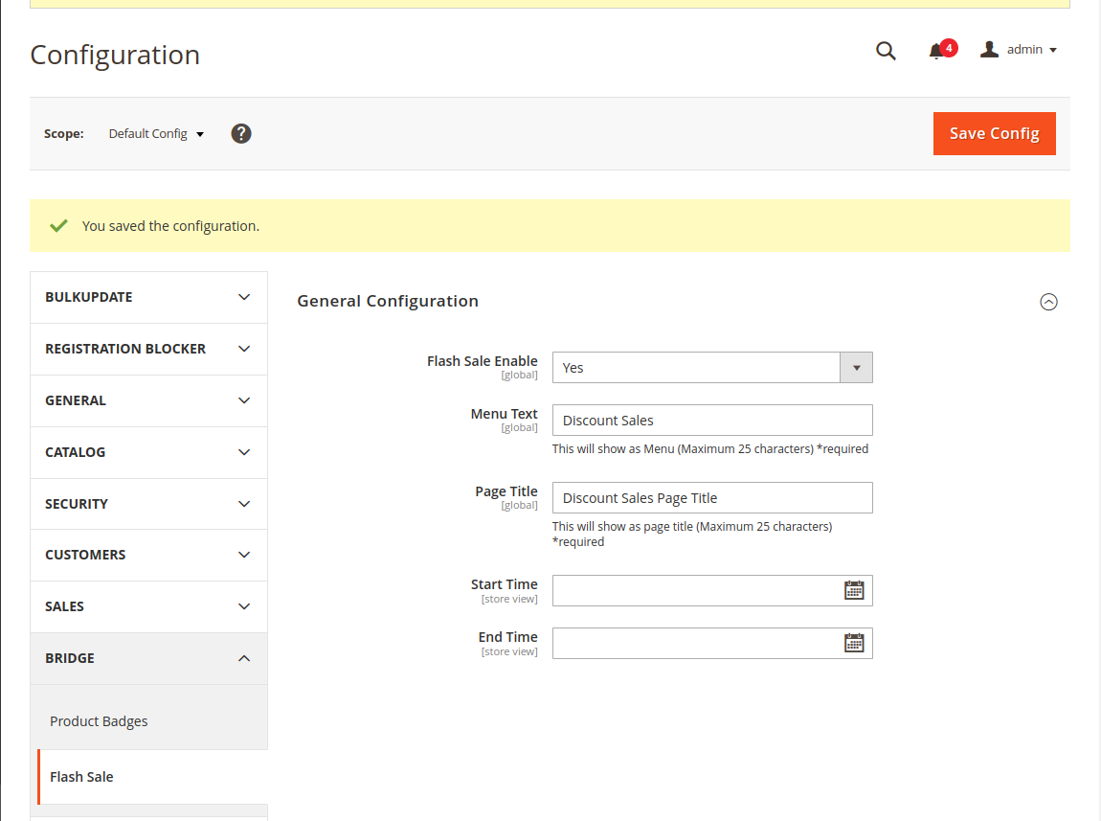
Task: Open the notifications bell icon
Action: tap(936, 52)
